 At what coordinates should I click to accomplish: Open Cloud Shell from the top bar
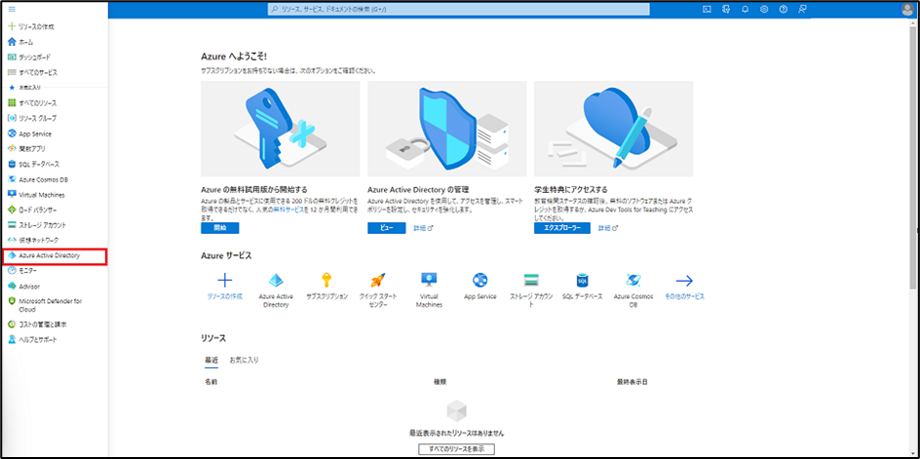[x=707, y=9]
